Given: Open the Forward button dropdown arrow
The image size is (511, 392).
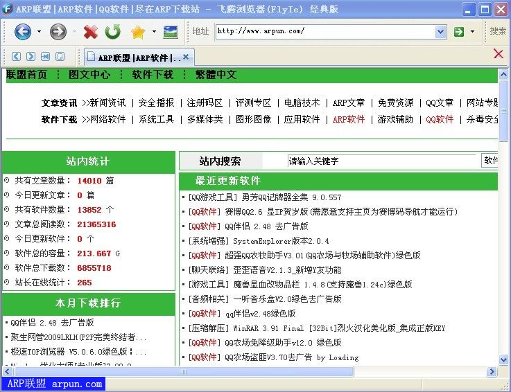Looking at the screenshot, I should 74,32.
